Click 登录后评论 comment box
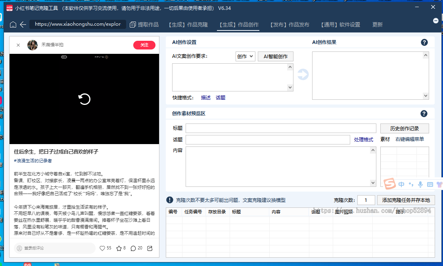Viewport: 443px width, 266px height. tap(54, 248)
